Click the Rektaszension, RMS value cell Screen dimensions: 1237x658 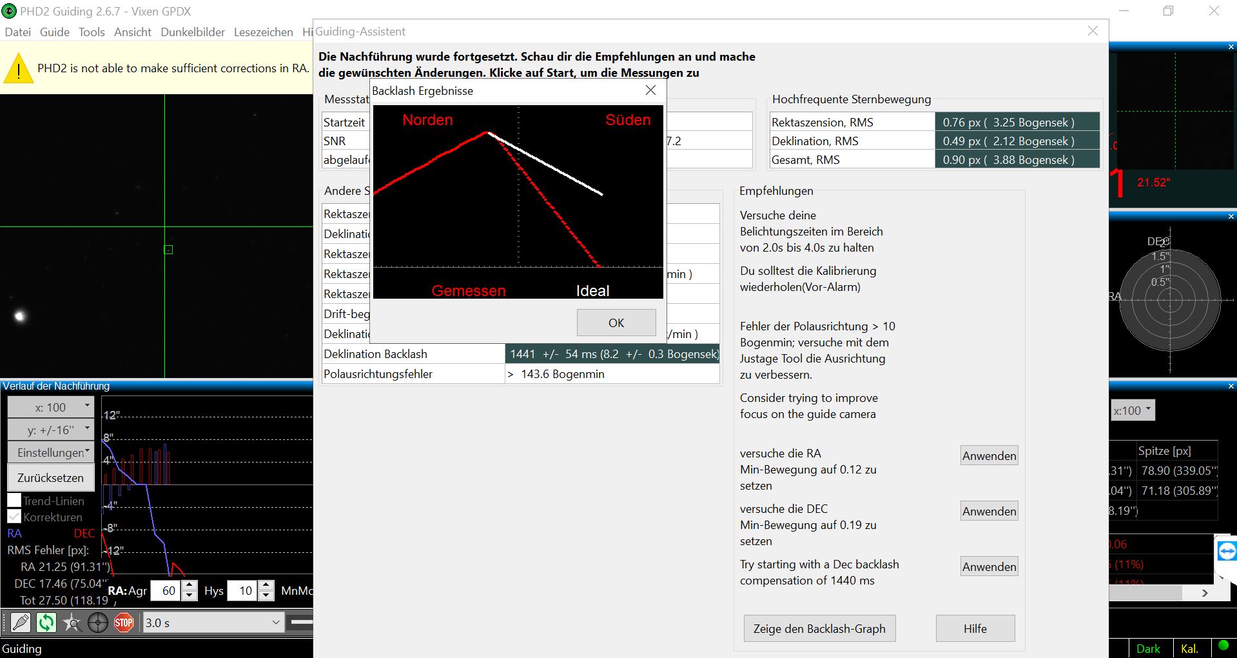[1017, 122]
